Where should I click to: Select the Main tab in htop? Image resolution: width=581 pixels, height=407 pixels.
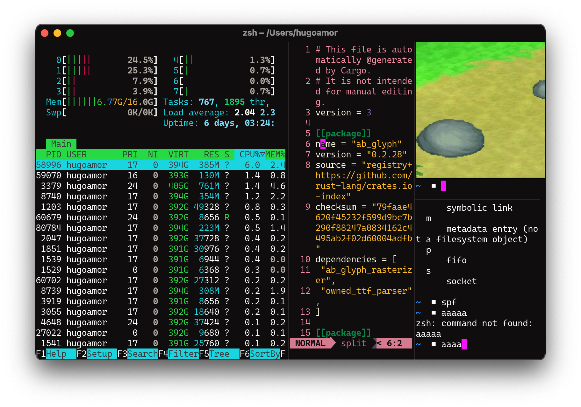pyautogui.click(x=61, y=144)
